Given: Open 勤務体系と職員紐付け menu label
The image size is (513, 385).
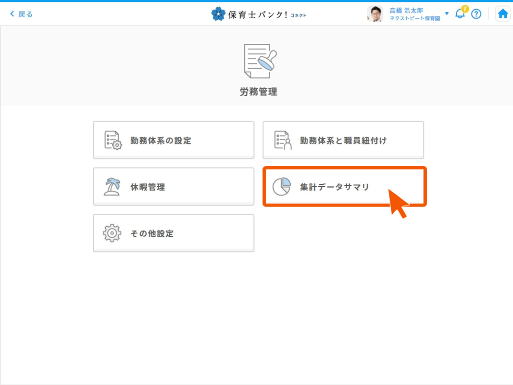Looking at the screenshot, I should (x=343, y=141).
